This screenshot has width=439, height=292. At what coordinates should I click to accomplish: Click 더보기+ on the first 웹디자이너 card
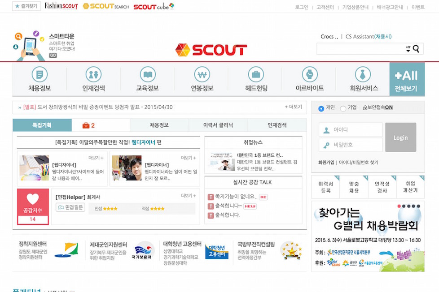pyautogui.click(x=96, y=158)
